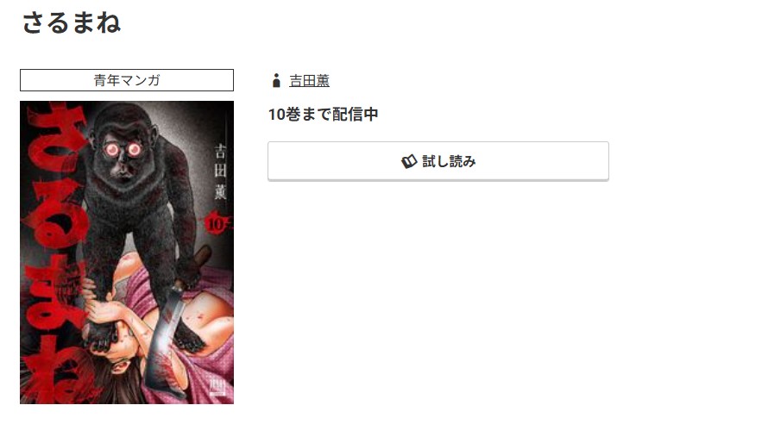Click the open-book icon in 試し読み button

coord(409,161)
